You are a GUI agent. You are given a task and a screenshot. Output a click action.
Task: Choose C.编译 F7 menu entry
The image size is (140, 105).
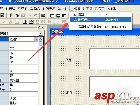pos(101,15)
